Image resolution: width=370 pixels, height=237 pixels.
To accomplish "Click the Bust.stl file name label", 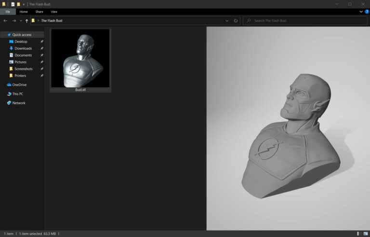I will [80, 90].
